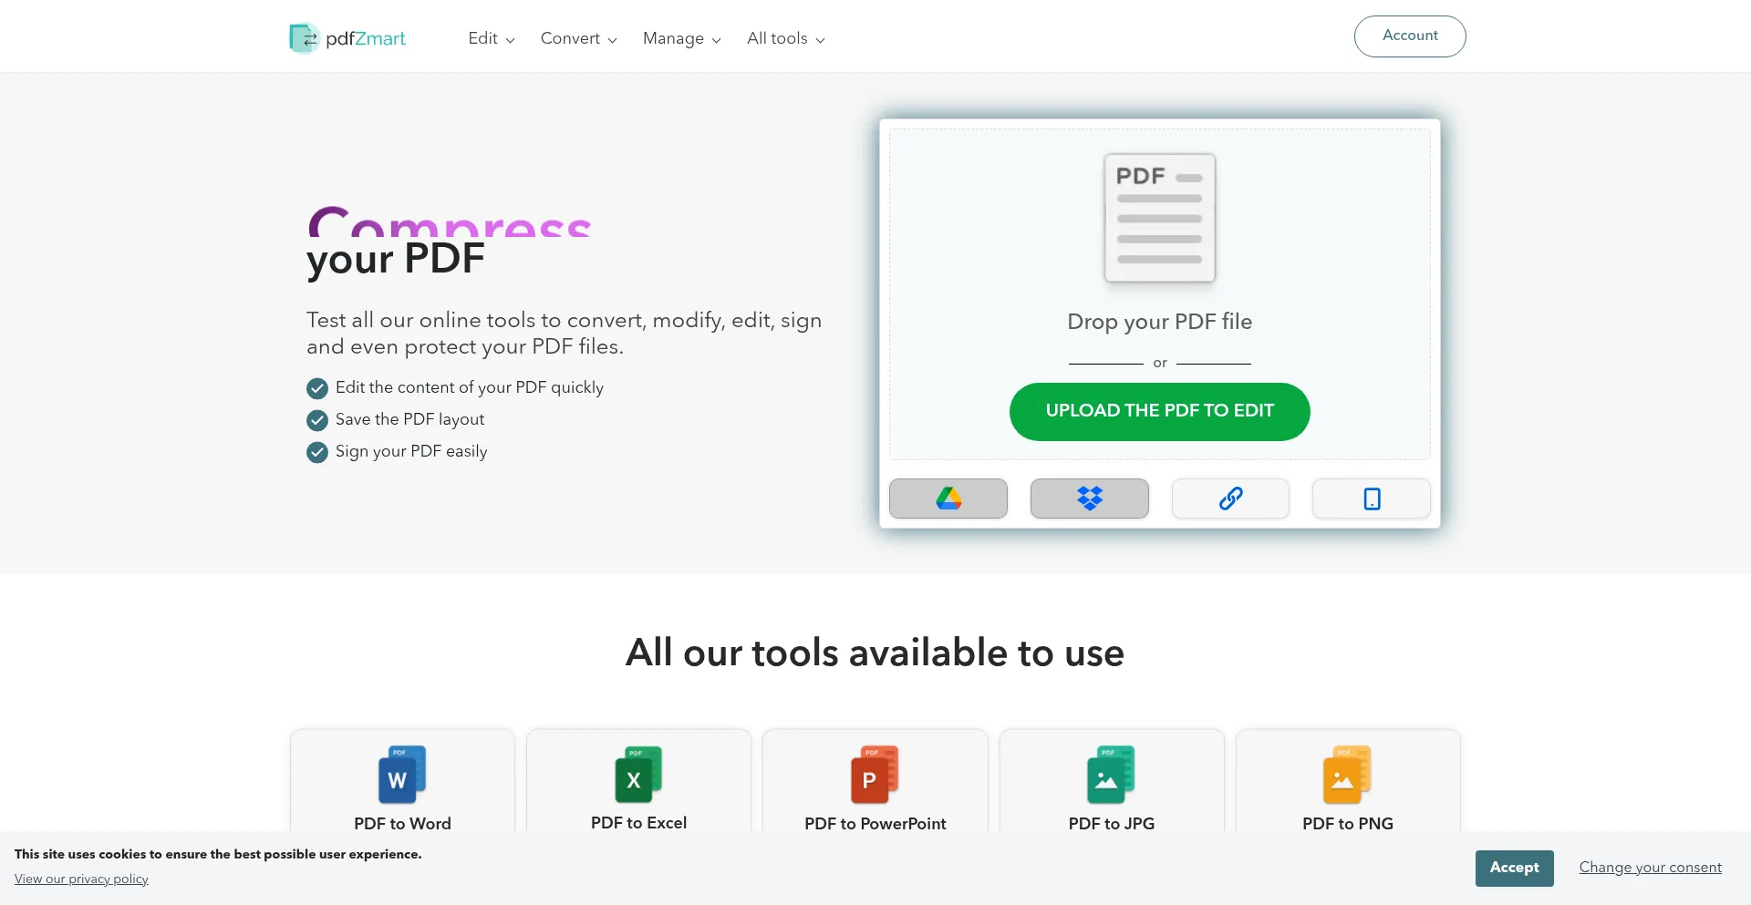
Task: Expand the Manage dropdown menu
Action: click(681, 38)
